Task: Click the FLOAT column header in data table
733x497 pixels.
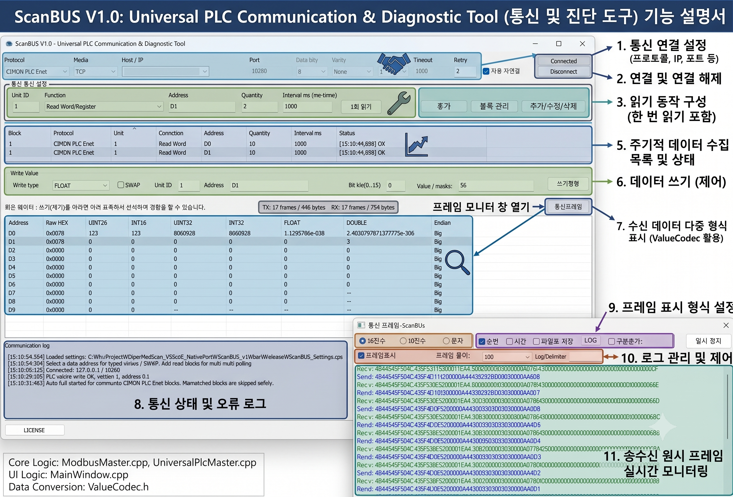Action: pos(312,223)
